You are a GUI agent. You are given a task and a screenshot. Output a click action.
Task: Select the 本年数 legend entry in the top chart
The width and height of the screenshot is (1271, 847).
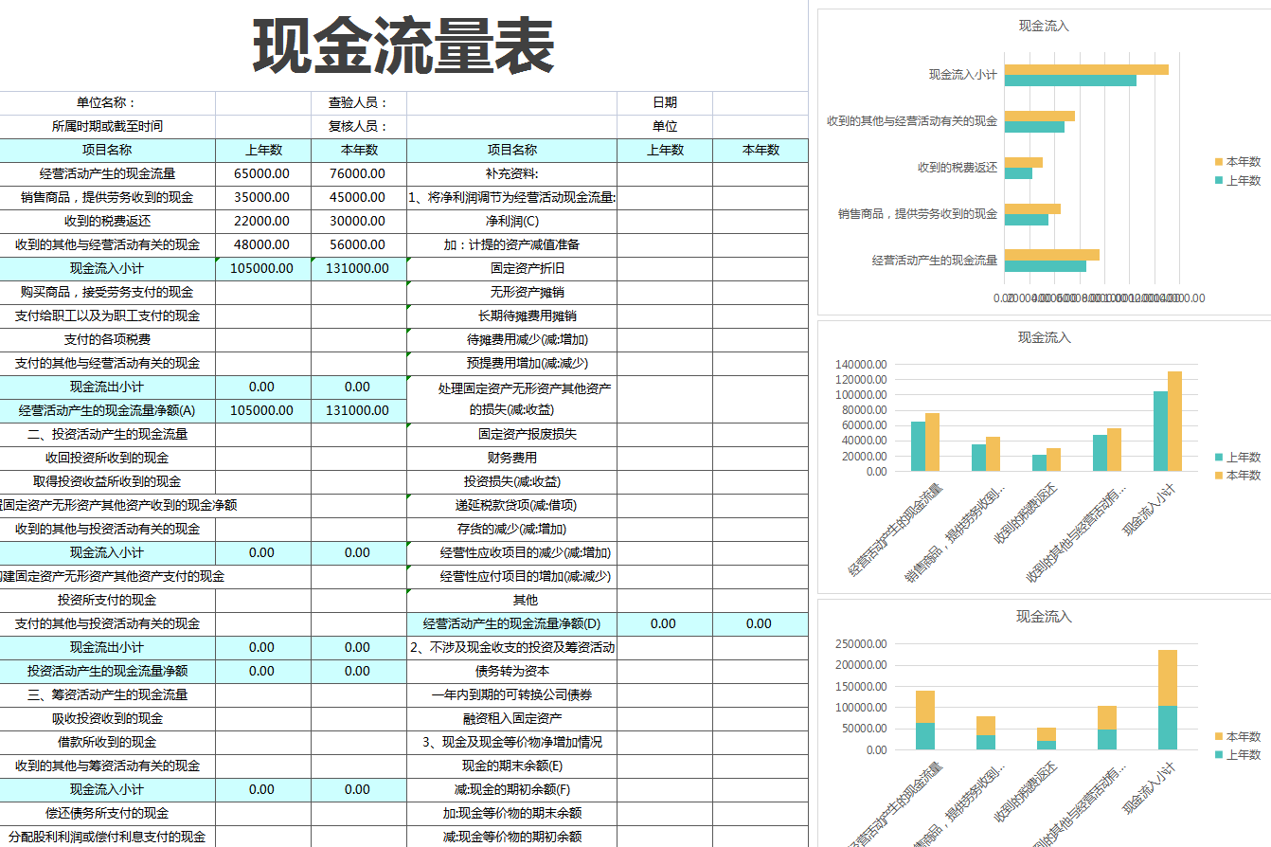click(1238, 162)
